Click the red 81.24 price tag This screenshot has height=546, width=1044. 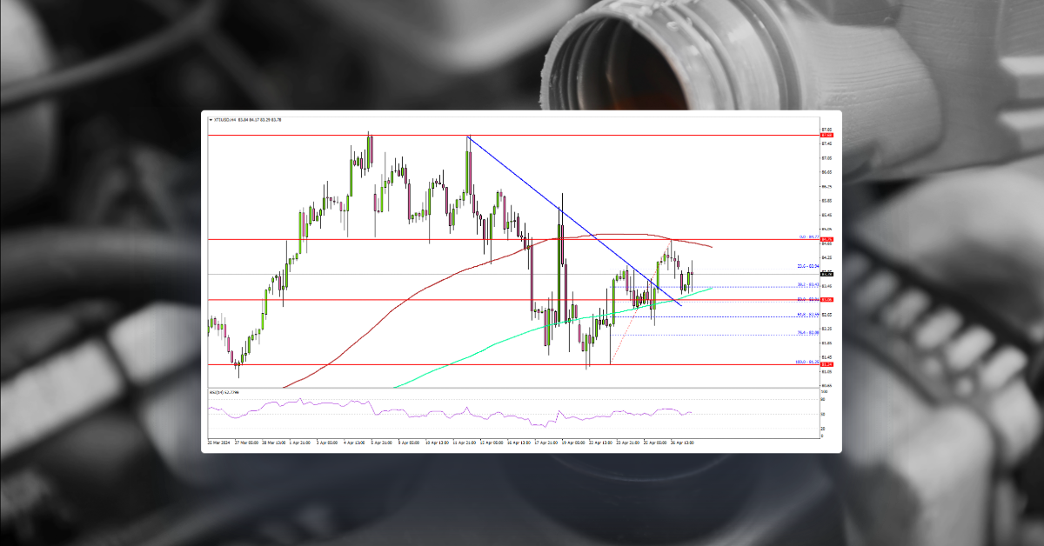pos(826,363)
